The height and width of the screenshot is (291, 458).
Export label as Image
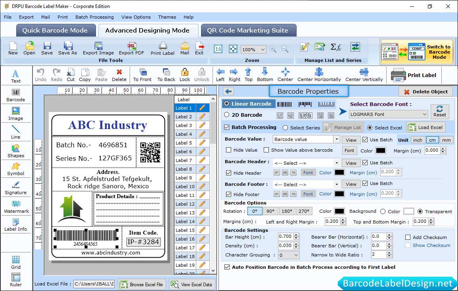98,48
